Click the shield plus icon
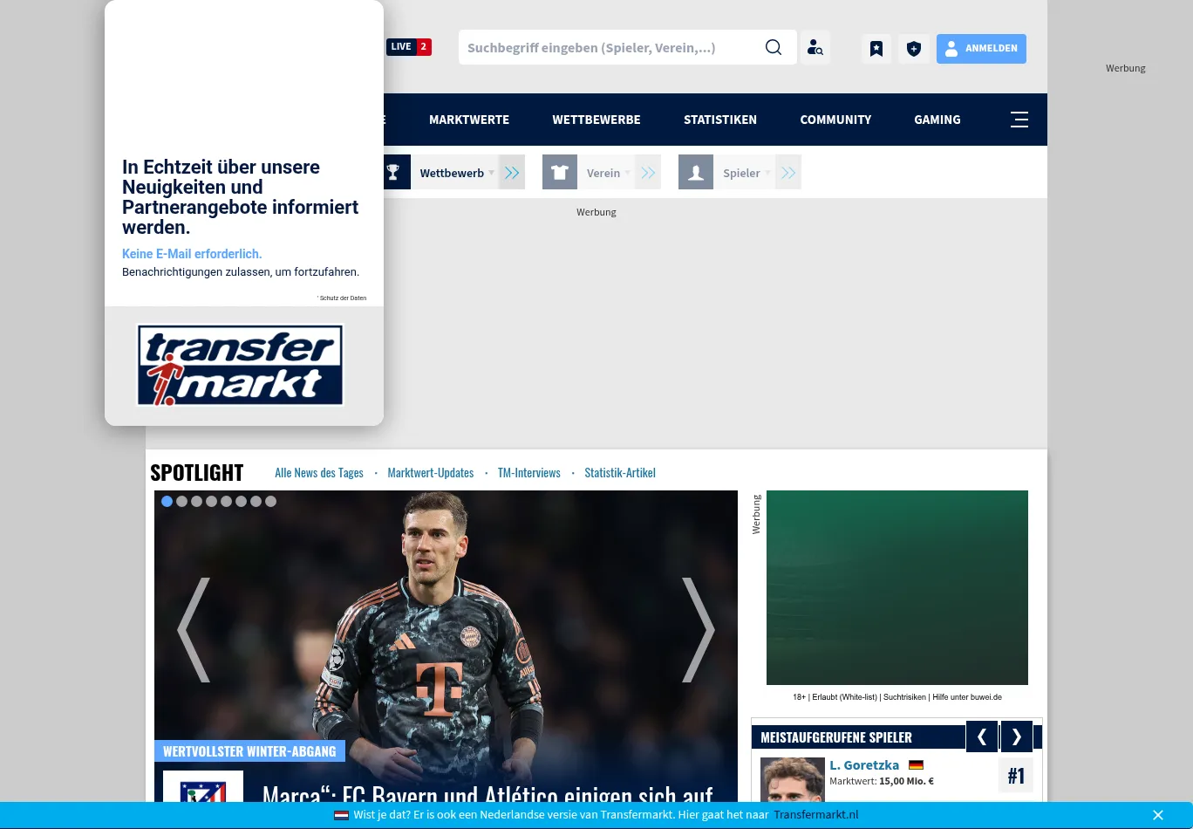Screen dimensions: 1193x829 [913, 49]
